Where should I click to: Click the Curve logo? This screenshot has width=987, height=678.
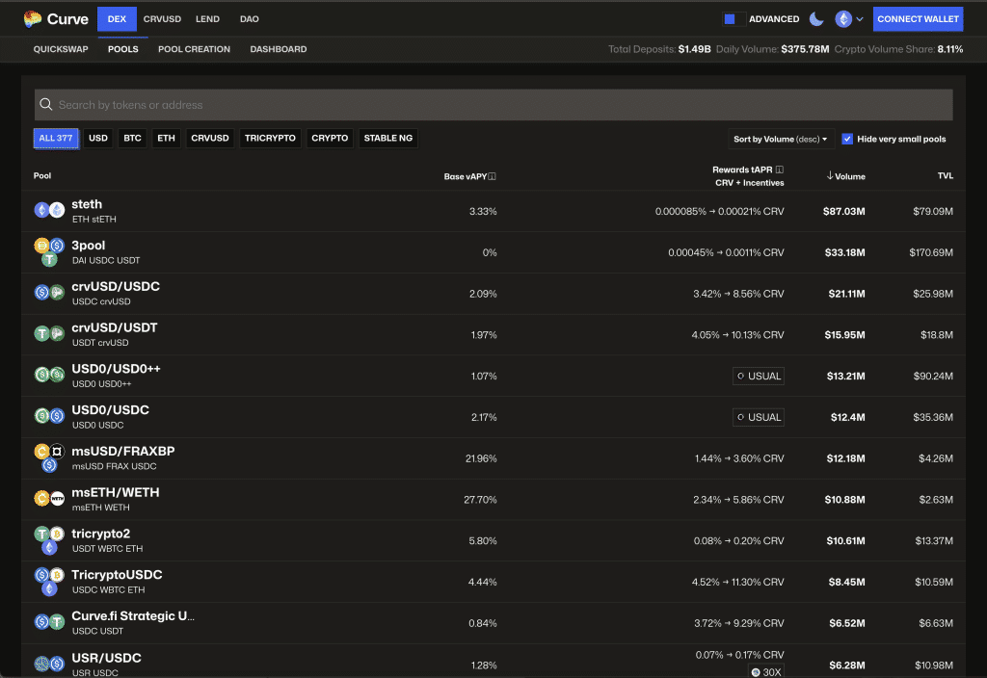[x=55, y=18]
